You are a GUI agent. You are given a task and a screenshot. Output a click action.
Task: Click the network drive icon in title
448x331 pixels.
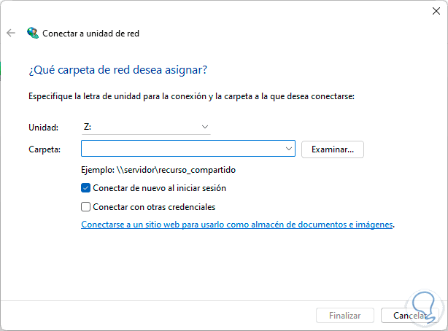click(32, 33)
